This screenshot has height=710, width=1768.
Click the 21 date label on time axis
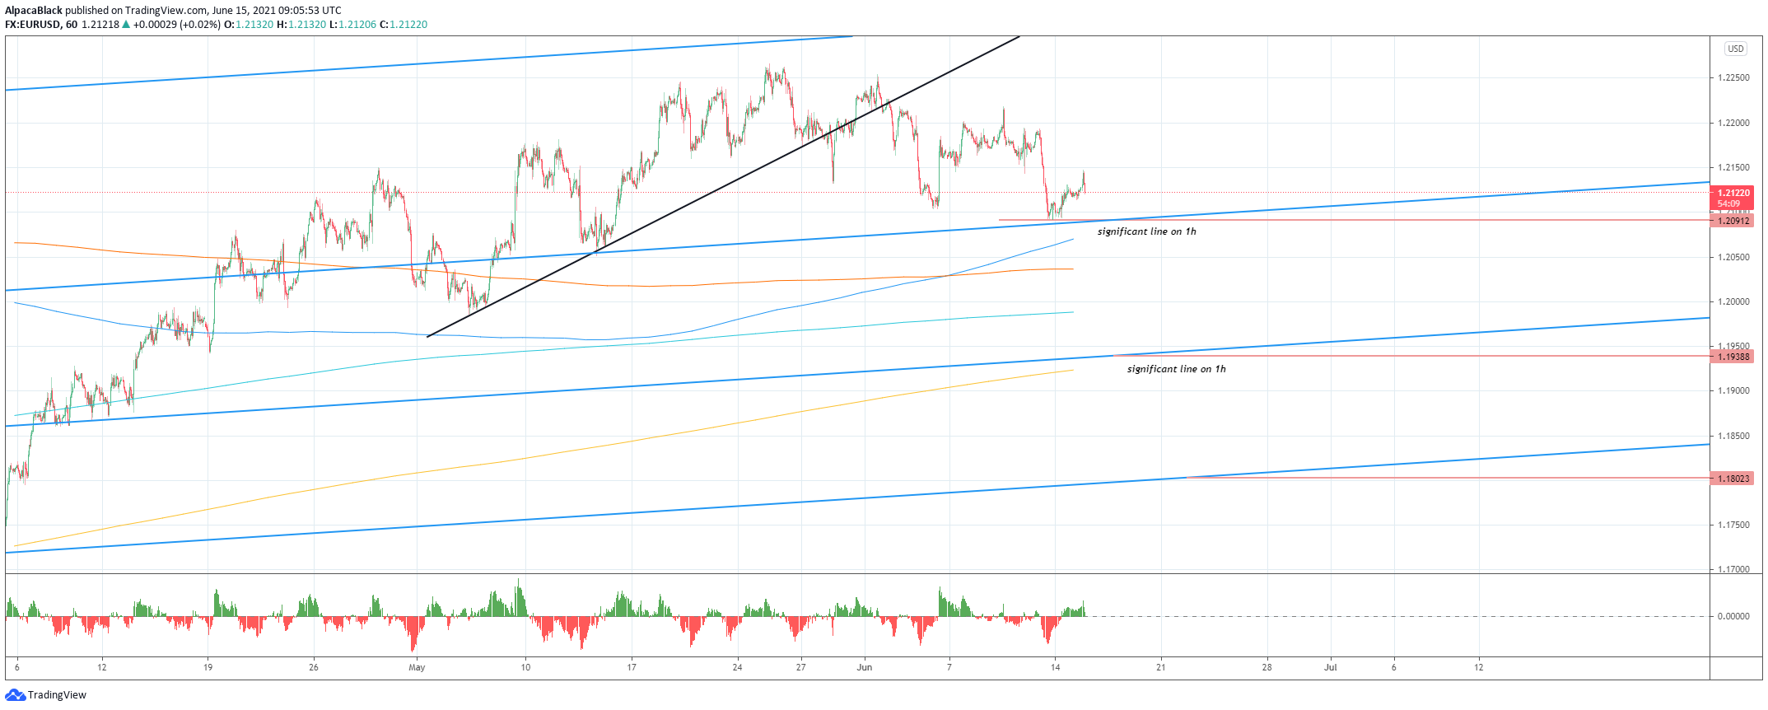click(1161, 668)
